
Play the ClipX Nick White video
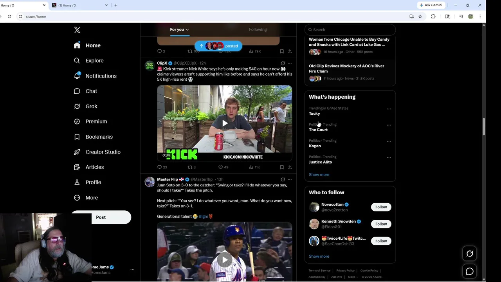click(x=225, y=123)
